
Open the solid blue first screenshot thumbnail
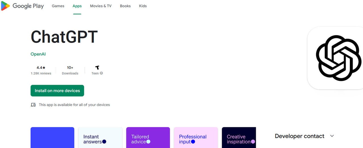pyautogui.click(x=52, y=138)
